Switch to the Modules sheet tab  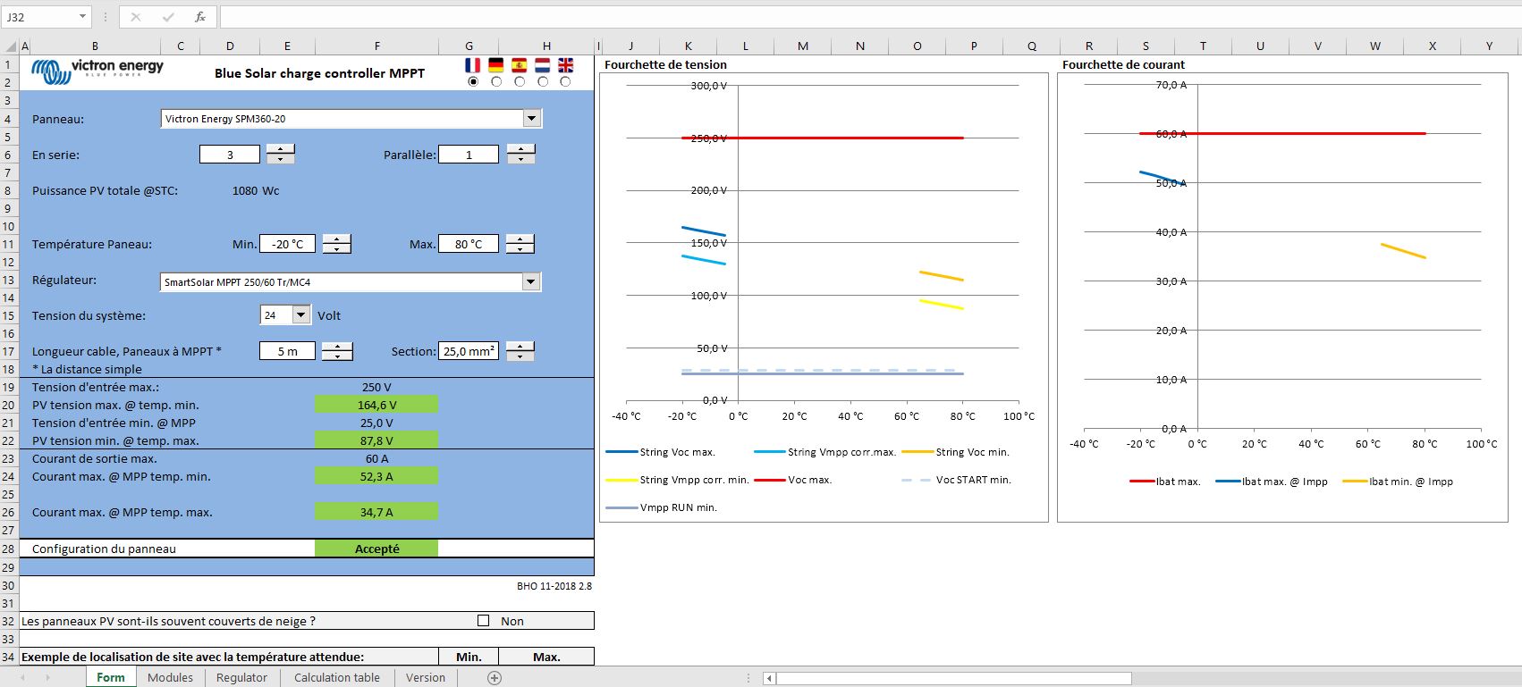(x=170, y=678)
